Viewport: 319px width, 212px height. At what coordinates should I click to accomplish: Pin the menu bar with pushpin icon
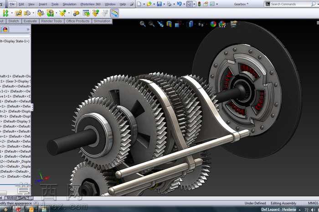pos(132,4)
